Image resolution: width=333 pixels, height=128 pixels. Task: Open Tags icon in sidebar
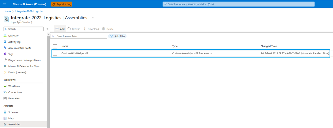click(x=5, y=54)
